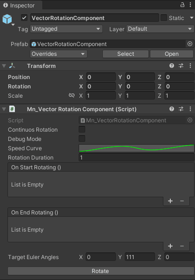195x280 pixels.
Task: Open the Mn_Vector Rotation Component help icon
Action: 172,109
